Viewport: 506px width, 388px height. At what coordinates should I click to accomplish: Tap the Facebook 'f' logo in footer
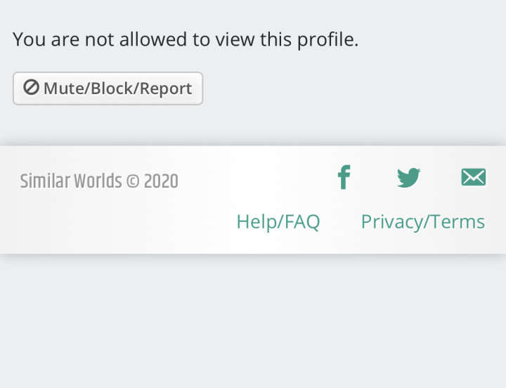[x=344, y=177]
